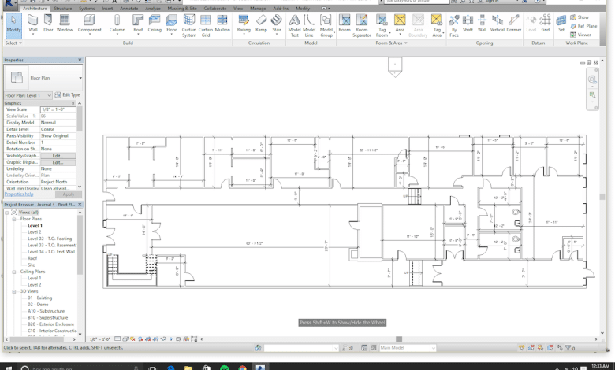Click the 1/8" = 1'-0" view scale control
615x370 pixels.
(100, 339)
